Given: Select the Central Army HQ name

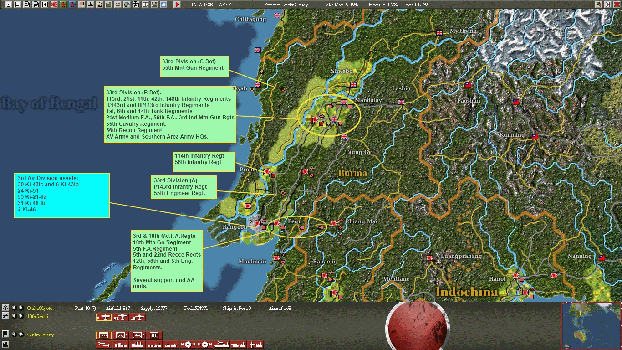Looking at the screenshot, I should coord(41,335).
